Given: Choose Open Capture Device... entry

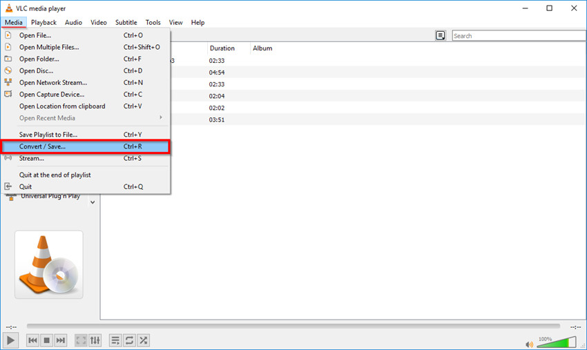Looking at the screenshot, I should (86, 95).
